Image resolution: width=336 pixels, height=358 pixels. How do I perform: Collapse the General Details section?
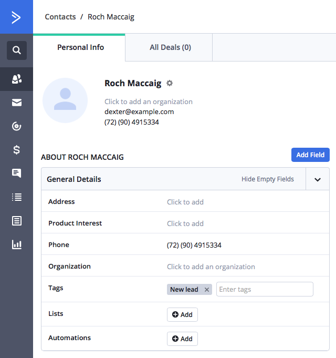click(317, 179)
